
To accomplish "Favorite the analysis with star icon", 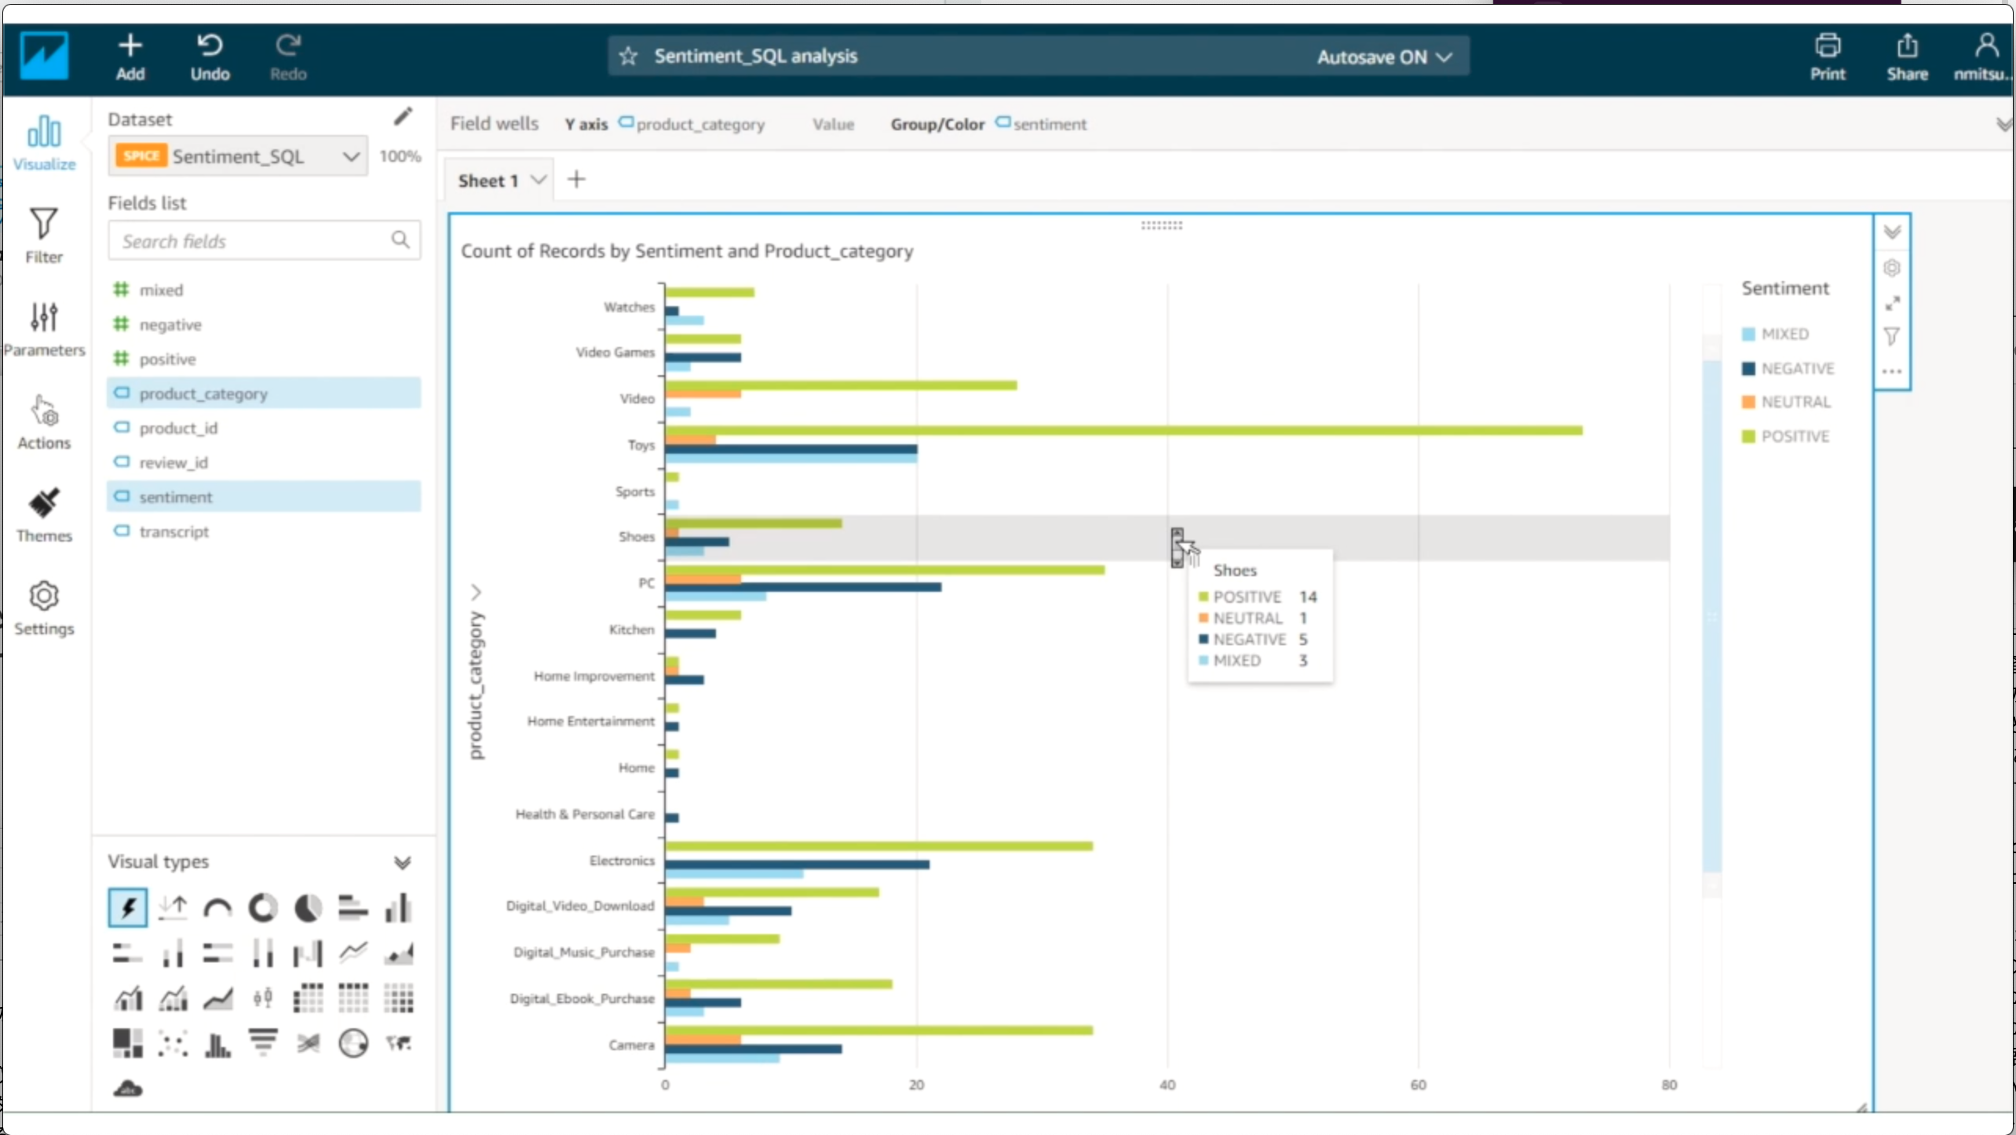I will 628,57.
